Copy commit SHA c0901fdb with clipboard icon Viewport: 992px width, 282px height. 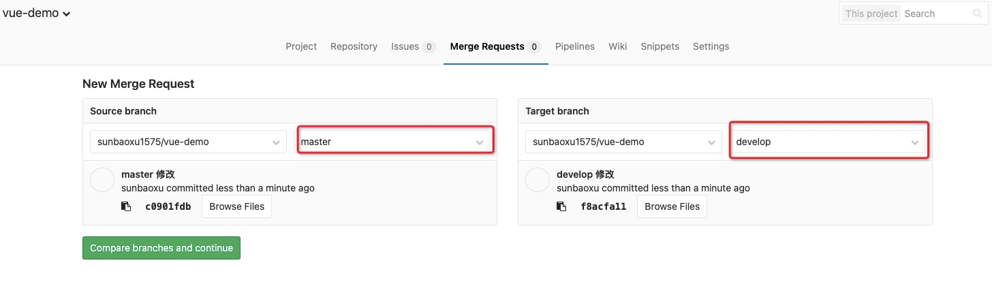pyautogui.click(x=126, y=206)
